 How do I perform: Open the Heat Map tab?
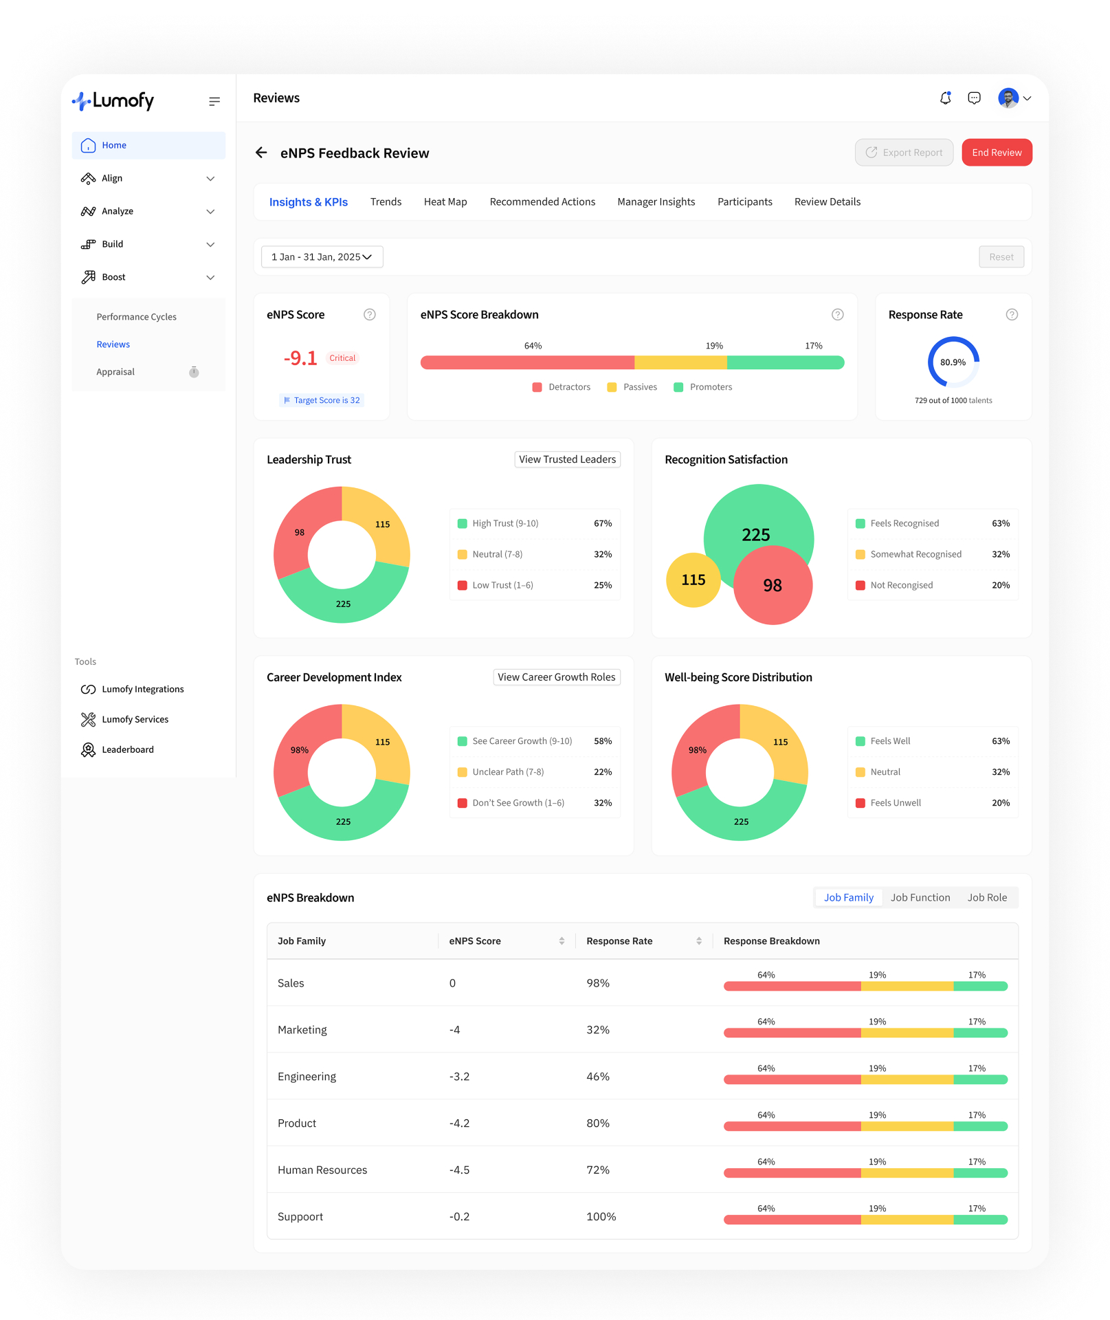tap(445, 201)
